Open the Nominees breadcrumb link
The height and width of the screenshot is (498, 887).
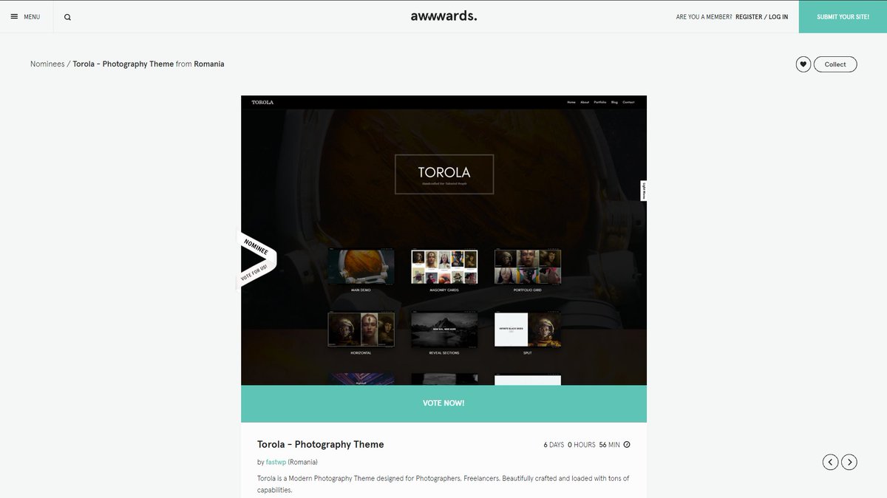(47, 64)
